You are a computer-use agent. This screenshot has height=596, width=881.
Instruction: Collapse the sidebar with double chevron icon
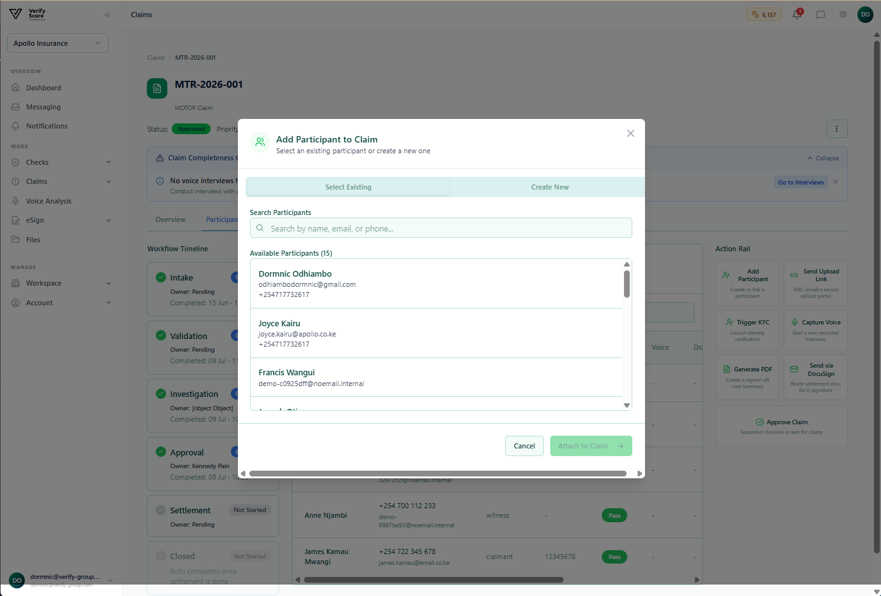[x=107, y=15]
